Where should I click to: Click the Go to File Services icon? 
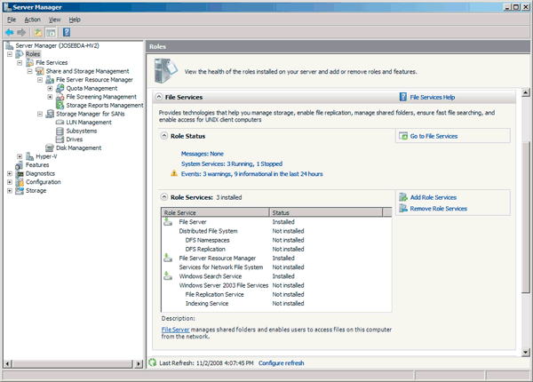coord(403,136)
